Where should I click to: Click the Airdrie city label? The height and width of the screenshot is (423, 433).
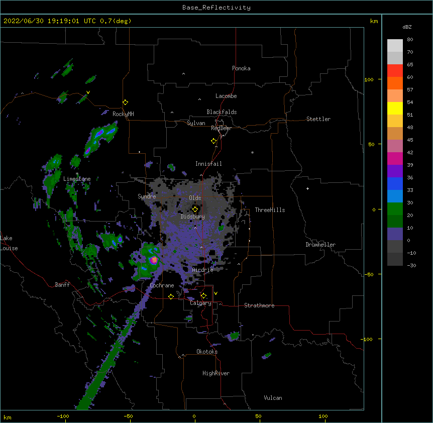203,270
